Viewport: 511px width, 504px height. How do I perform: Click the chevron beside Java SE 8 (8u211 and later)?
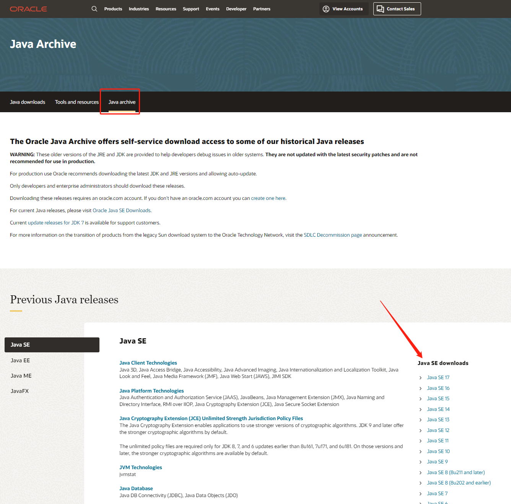coord(420,473)
